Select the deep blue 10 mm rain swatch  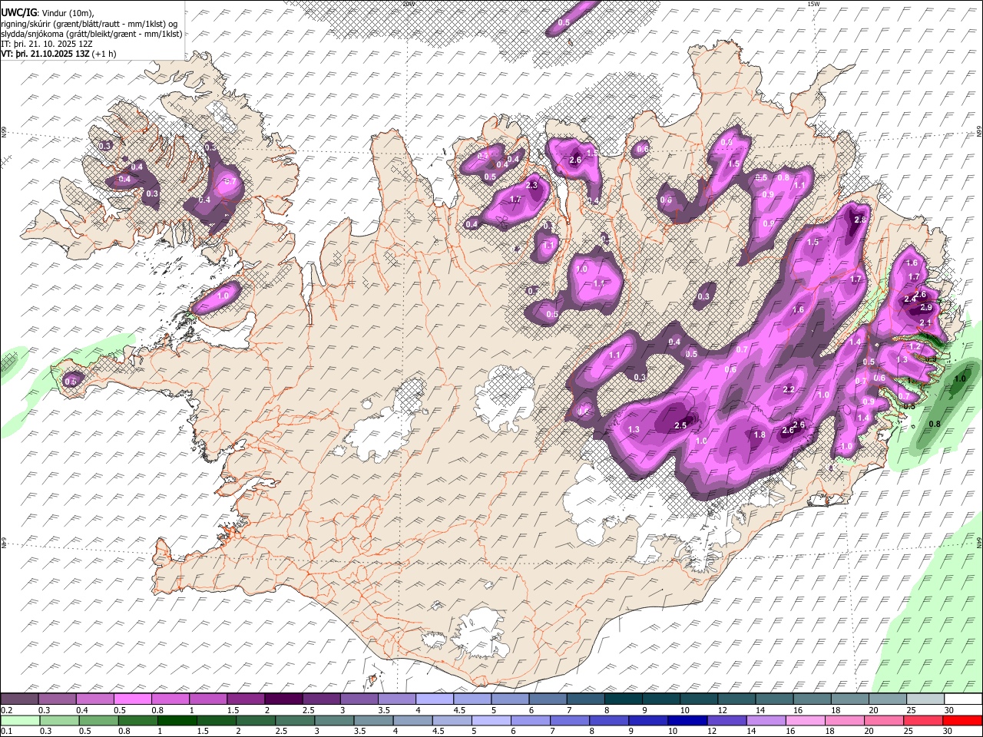coord(687,720)
